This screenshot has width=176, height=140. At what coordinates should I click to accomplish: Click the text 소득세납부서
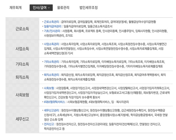tap(65, 115)
